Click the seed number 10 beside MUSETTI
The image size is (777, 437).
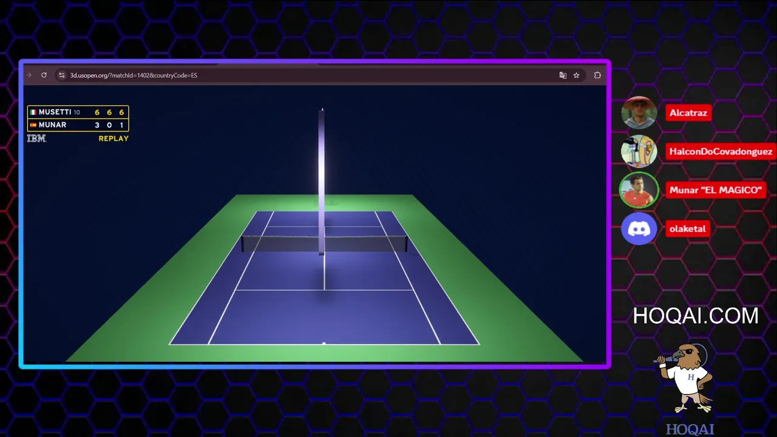(x=77, y=112)
